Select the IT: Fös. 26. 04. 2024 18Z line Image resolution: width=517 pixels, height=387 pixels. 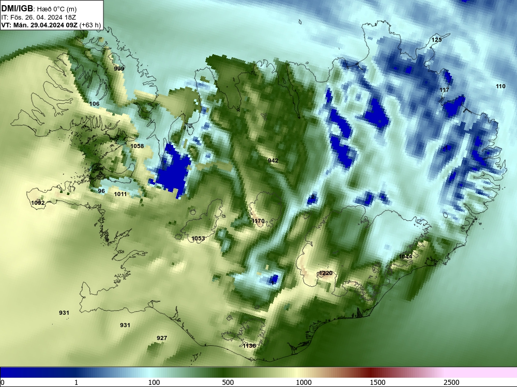click(39, 17)
